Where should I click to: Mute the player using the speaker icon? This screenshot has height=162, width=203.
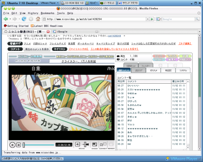(77, 144)
